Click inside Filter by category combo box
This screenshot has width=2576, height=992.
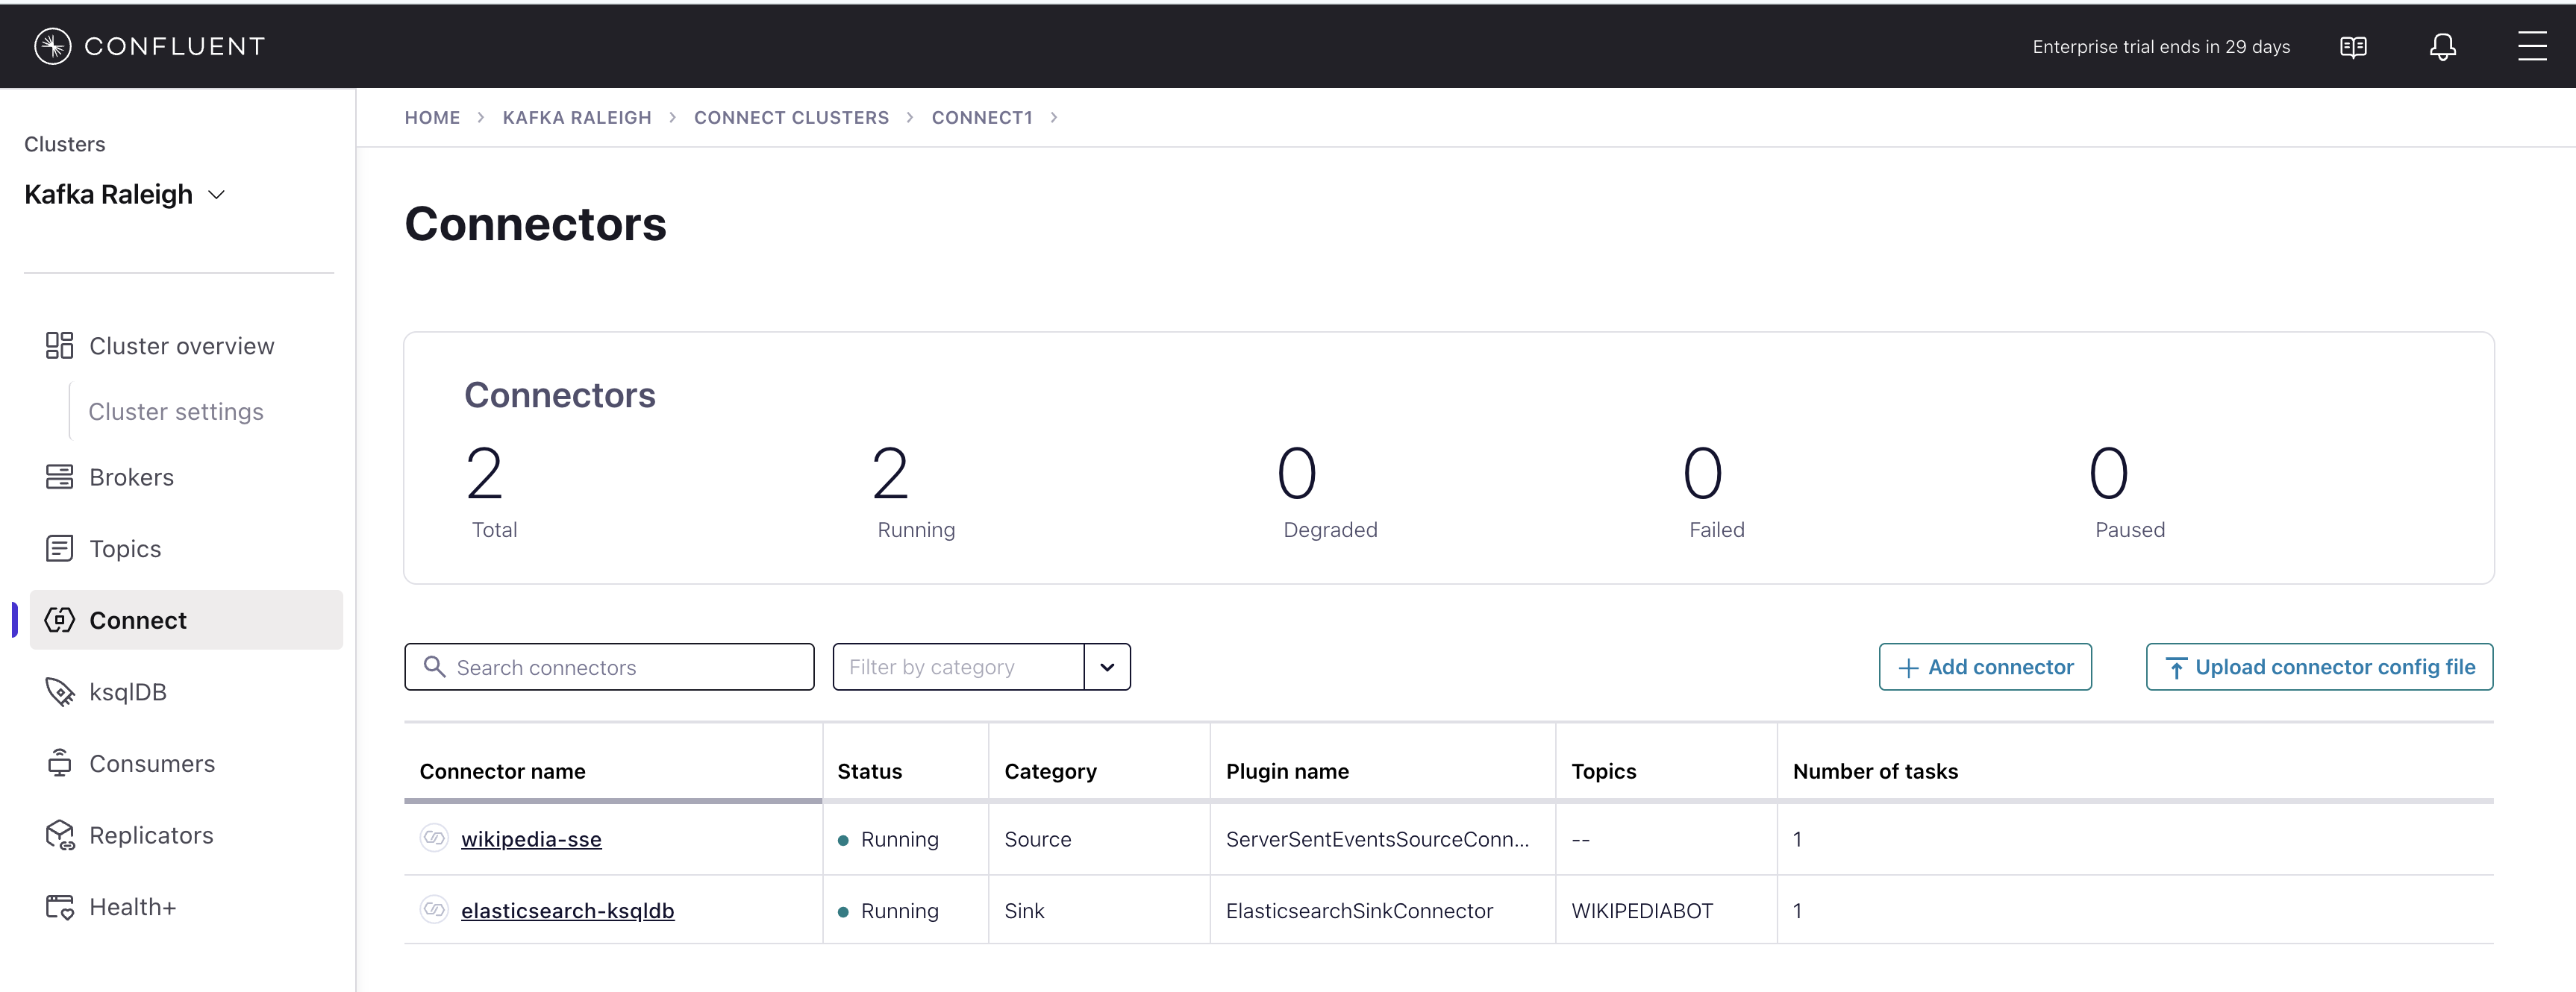(957, 667)
